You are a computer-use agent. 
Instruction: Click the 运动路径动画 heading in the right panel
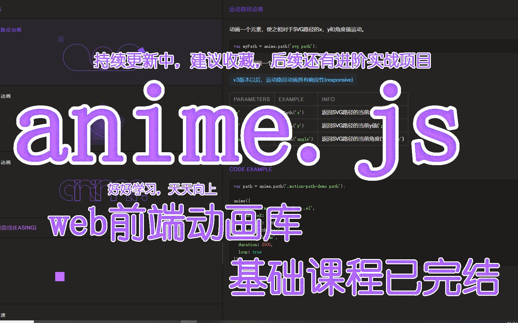[x=246, y=9]
